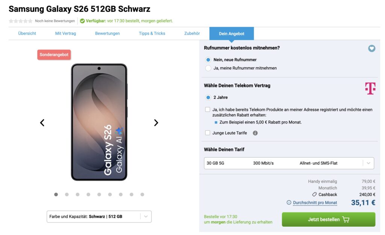
Task: Click the Telekom T logo
Action: 370,89
